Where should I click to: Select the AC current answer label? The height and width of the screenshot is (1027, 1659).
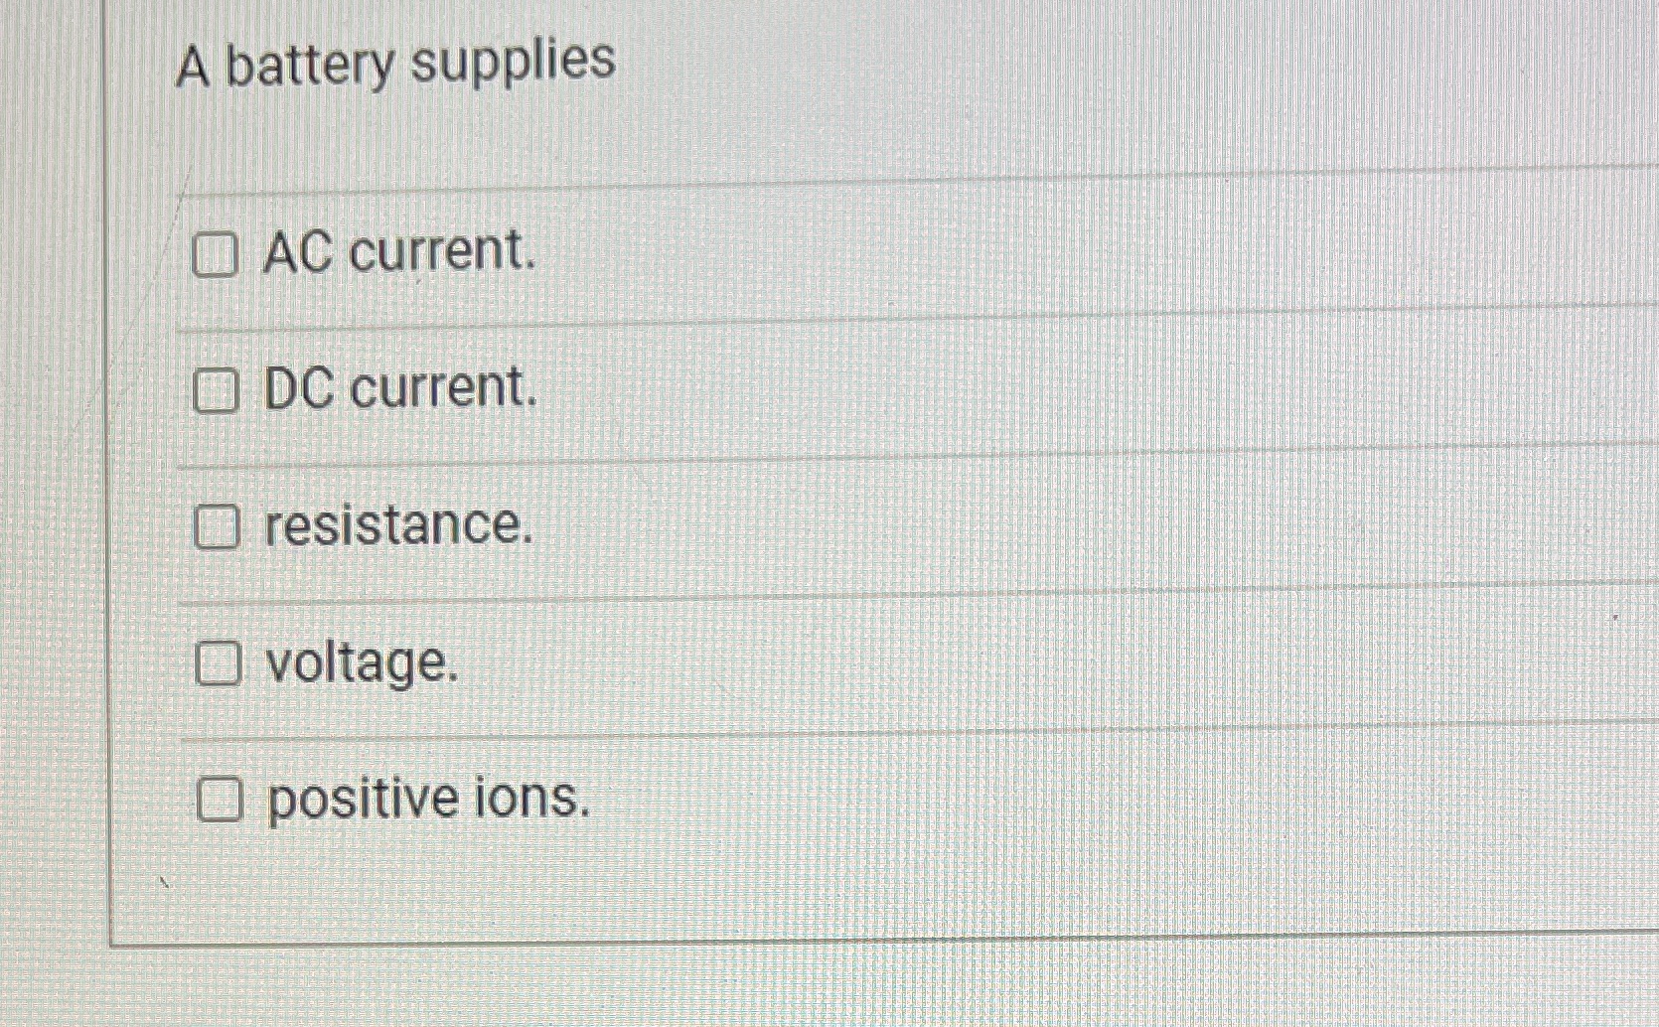[397, 253]
